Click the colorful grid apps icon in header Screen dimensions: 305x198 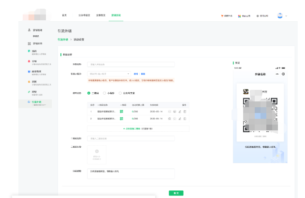point(239,16)
